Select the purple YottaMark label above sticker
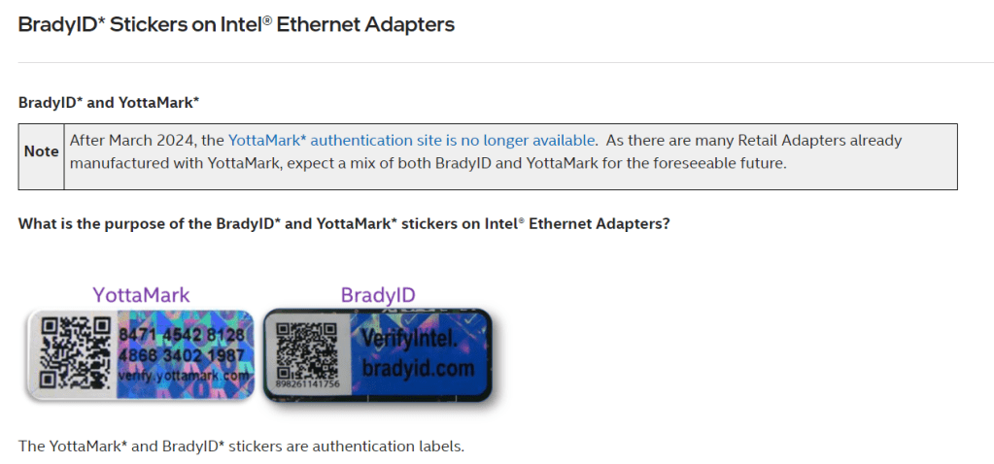This screenshot has width=994, height=464. (x=141, y=295)
